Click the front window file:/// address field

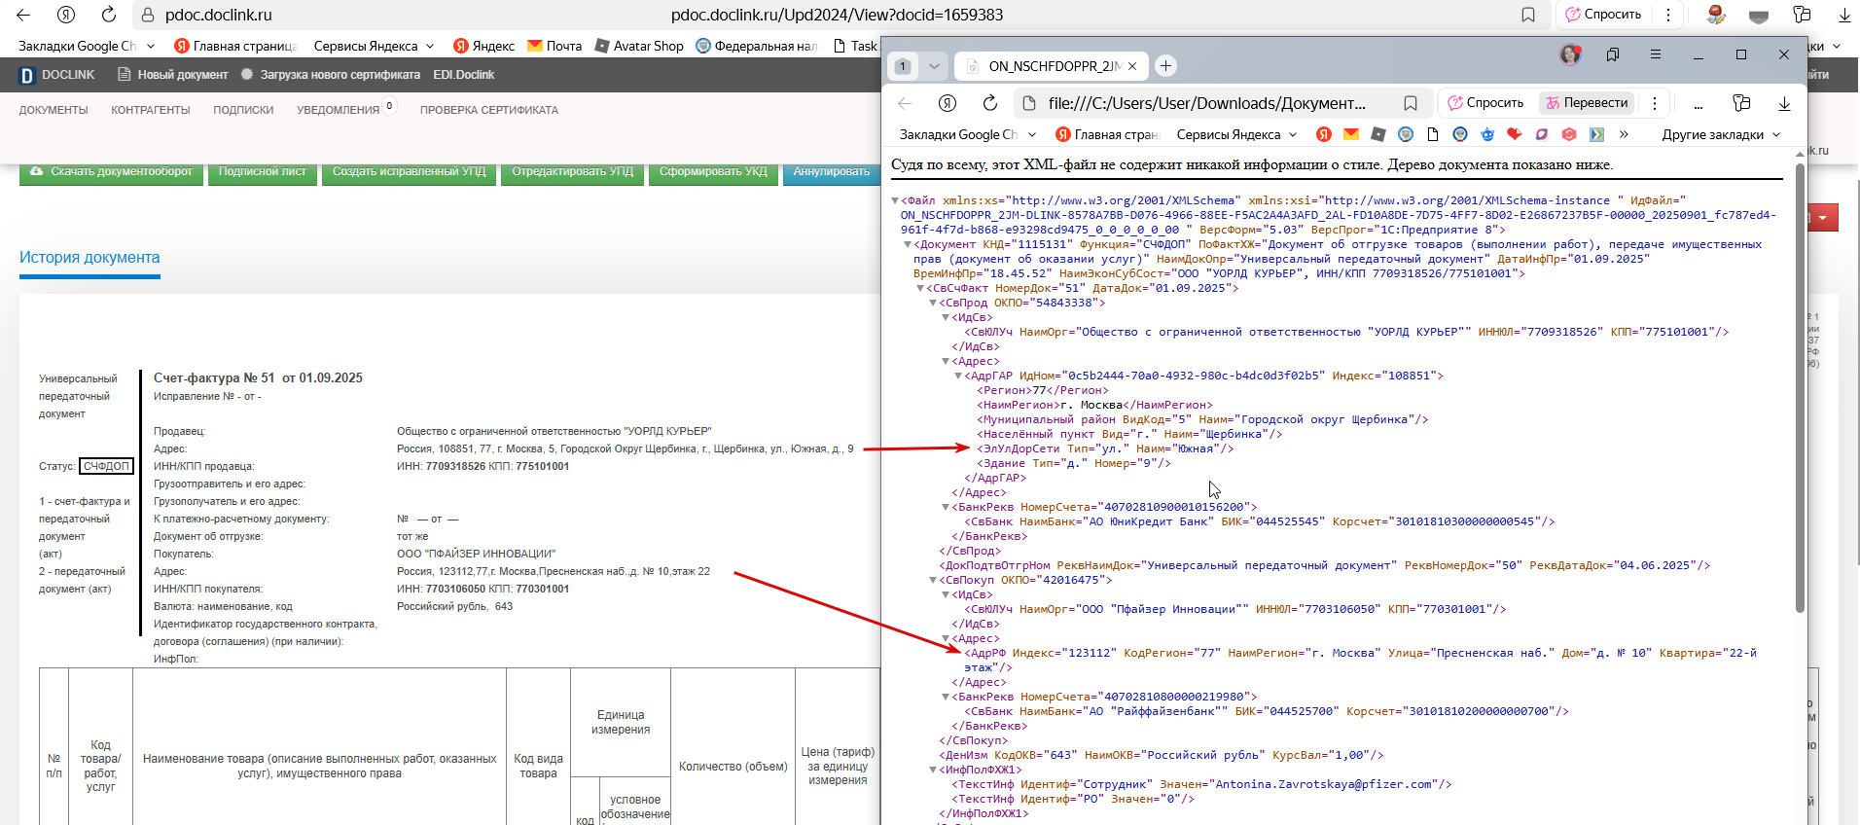1206,103
